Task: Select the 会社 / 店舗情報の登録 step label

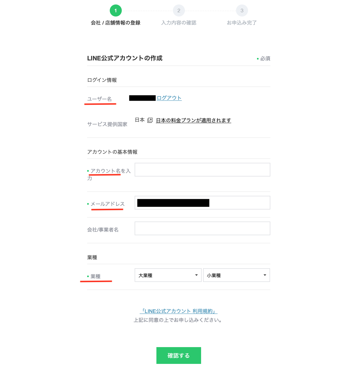Action: click(x=116, y=23)
